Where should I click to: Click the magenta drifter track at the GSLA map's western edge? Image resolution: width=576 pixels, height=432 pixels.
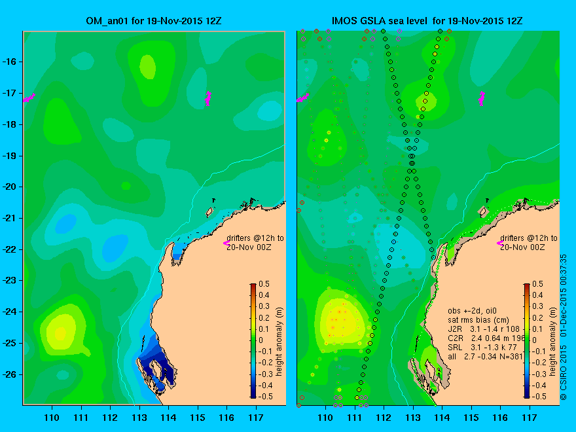pyautogui.click(x=303, y=98)
